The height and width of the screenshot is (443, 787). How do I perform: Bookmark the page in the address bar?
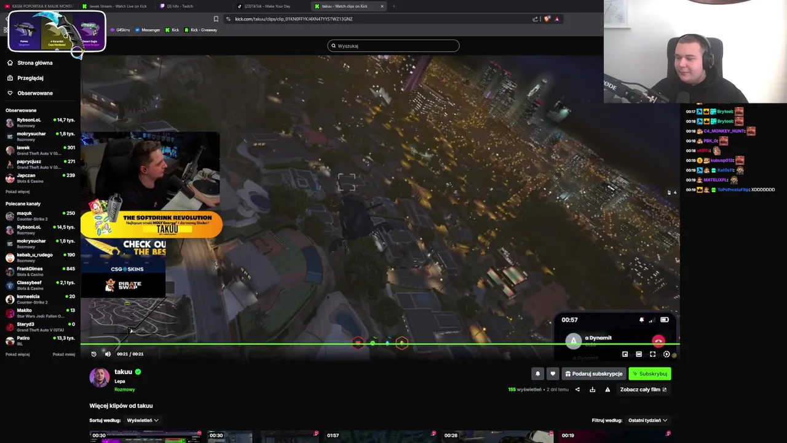216,19
